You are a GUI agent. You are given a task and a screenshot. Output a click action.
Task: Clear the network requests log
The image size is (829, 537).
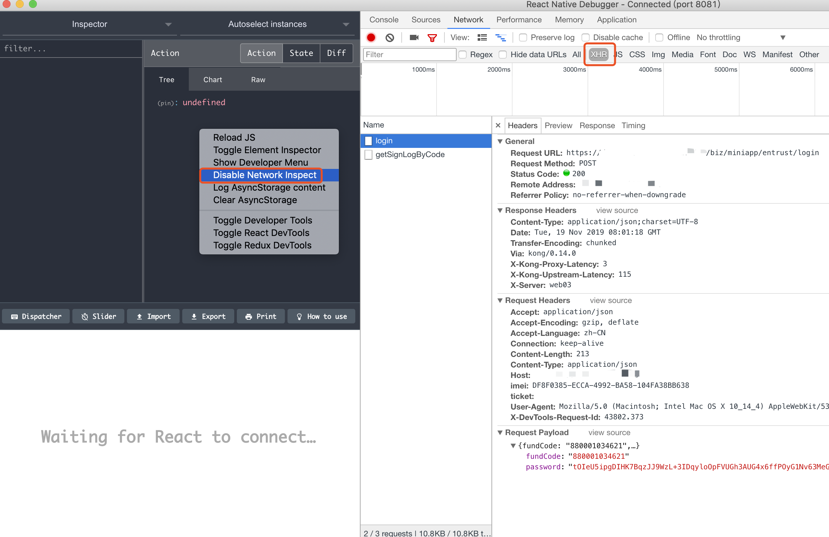click(390, 37)
